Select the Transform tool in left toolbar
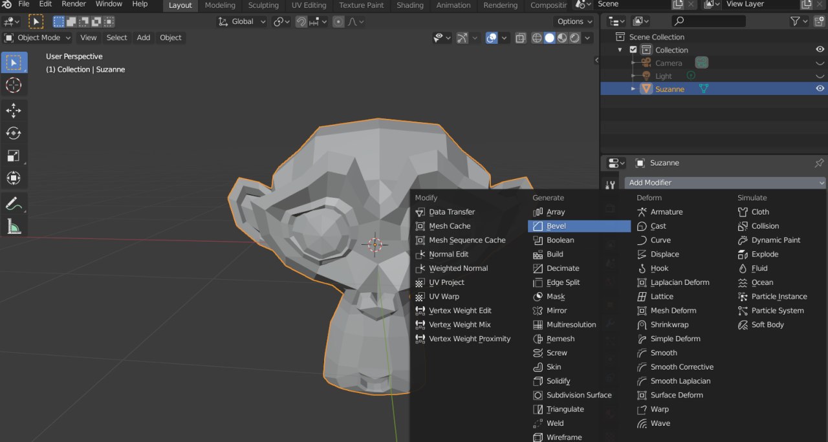Image resolution: width=828 pixels, height=442 pixels. point(14,178)
